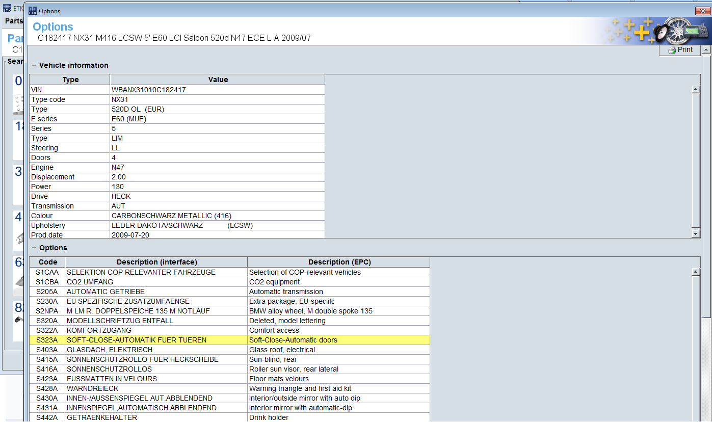Viewport: 712px width, 422px height.
Task: Click the Description (interface) column header
Action: point(156,262)
